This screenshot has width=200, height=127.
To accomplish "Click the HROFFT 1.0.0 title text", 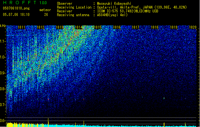I will [x=25, y=3].
